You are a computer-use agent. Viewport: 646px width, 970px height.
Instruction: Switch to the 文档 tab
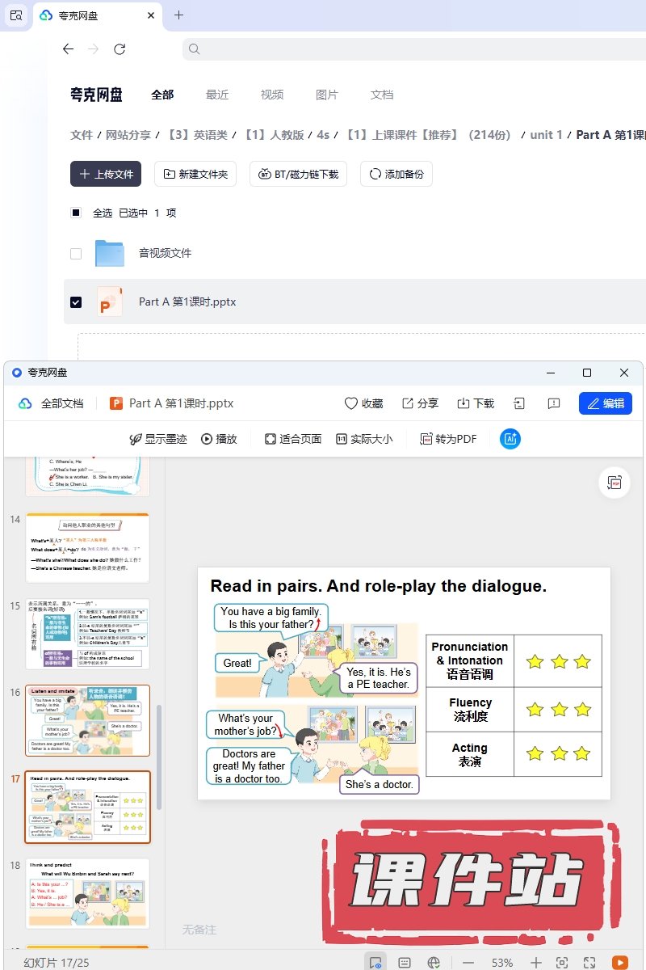coord(382,95)
